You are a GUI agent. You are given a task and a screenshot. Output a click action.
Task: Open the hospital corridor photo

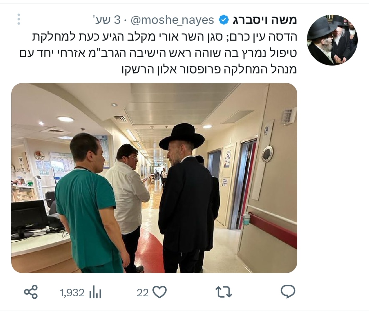coord(154,178)
